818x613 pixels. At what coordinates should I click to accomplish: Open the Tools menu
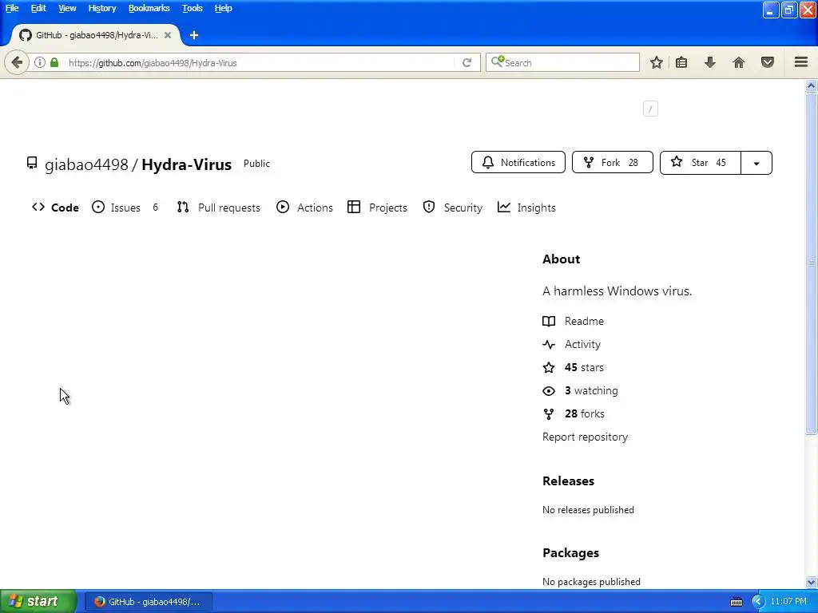tap(192, 8)
